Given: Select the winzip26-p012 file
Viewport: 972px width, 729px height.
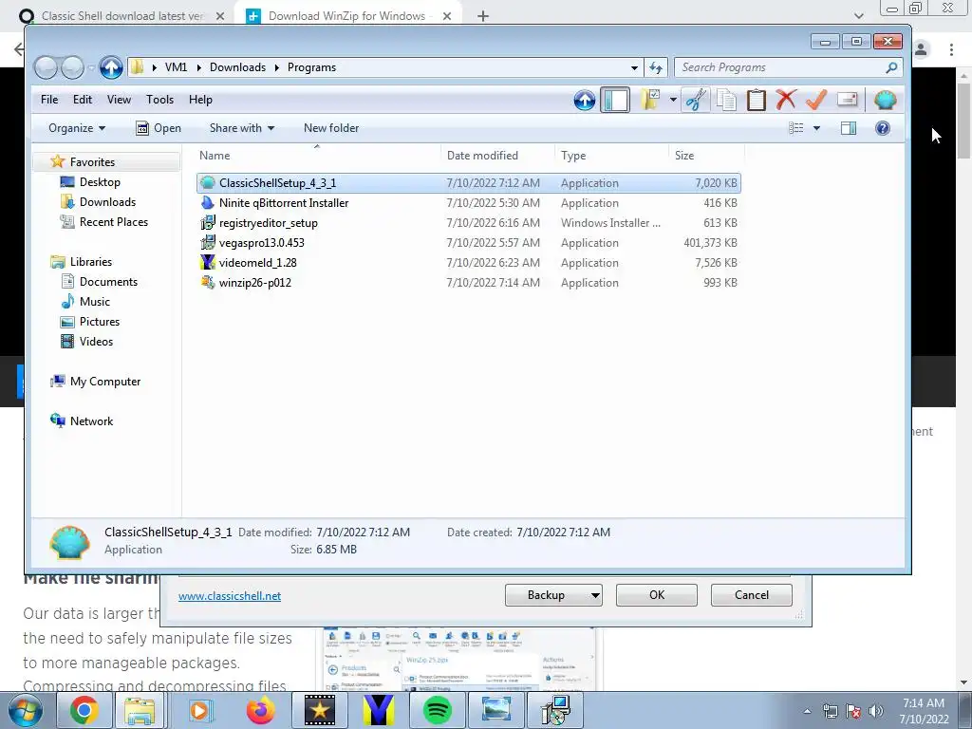Looking at the screenshot, I should pyautogui.click(x=469, y=283).
